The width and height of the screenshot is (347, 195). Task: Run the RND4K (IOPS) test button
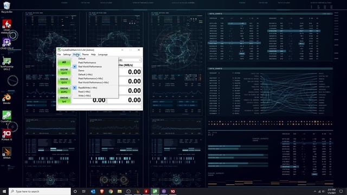pos(64,90)
